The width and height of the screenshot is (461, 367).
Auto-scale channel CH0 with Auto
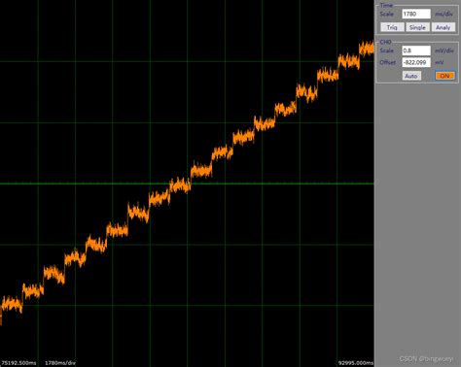pos(411,76)
